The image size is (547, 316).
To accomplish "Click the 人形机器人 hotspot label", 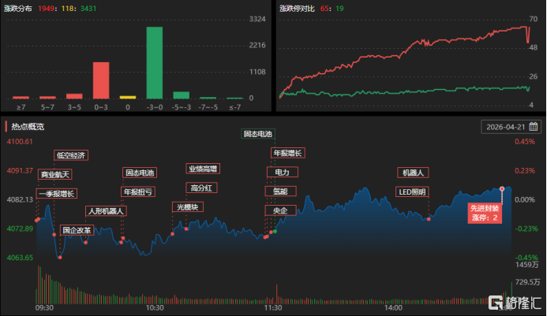I will [106, 211].
